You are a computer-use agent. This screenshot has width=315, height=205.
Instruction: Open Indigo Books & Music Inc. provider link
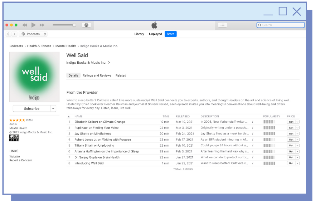(x=88, y=63)
